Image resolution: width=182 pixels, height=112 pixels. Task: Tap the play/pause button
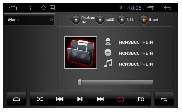click(80, 99)
